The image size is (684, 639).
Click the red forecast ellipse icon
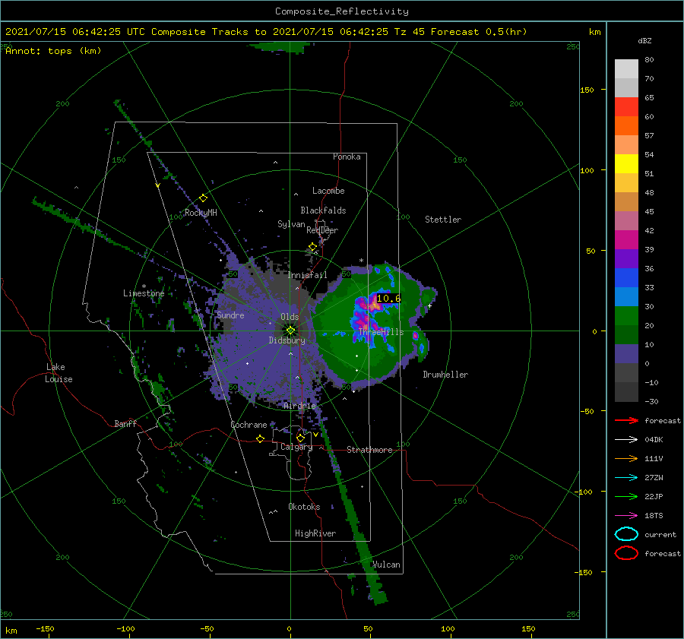[626, 553]
